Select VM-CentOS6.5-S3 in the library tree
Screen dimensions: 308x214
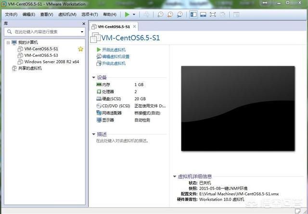tap(41, 55)
